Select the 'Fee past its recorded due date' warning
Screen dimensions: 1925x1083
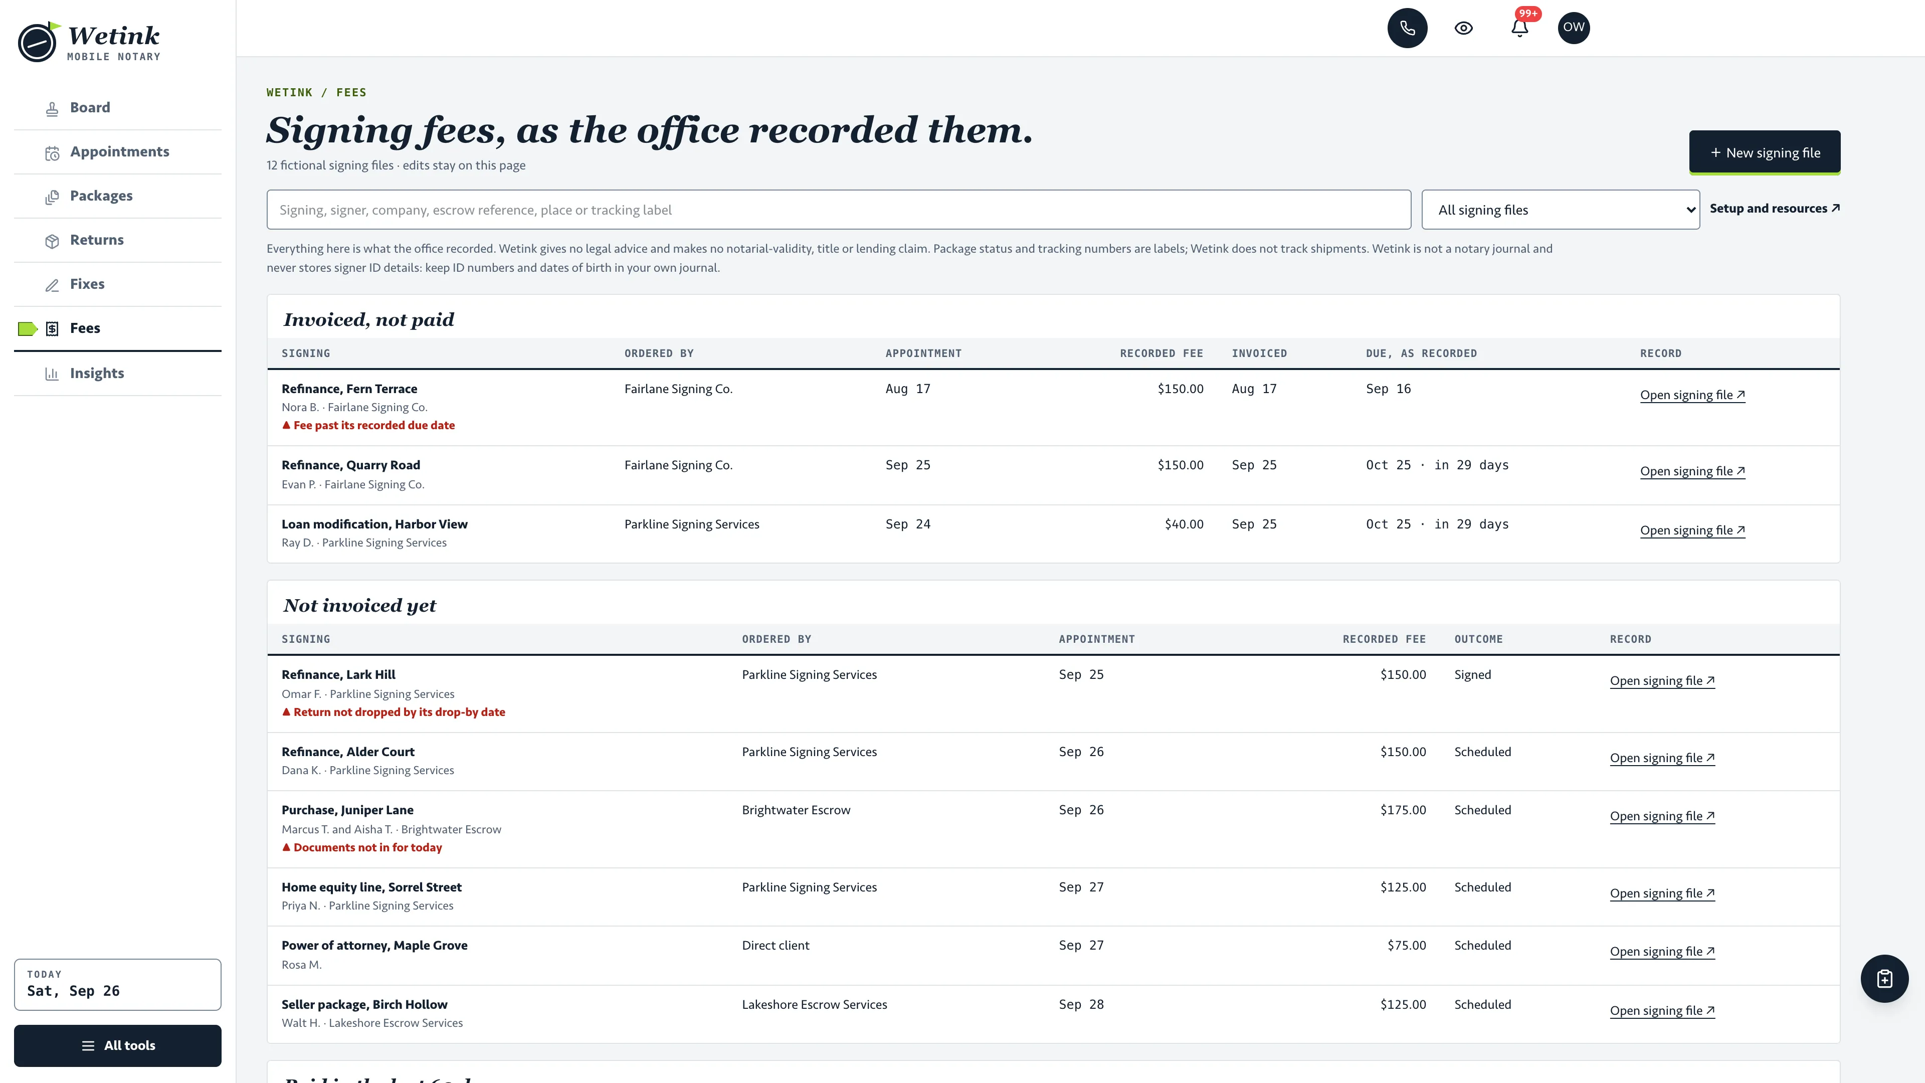coord(373,425)
